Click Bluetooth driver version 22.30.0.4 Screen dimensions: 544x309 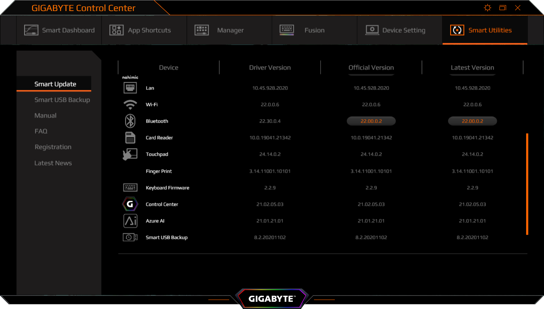[270, 121]
